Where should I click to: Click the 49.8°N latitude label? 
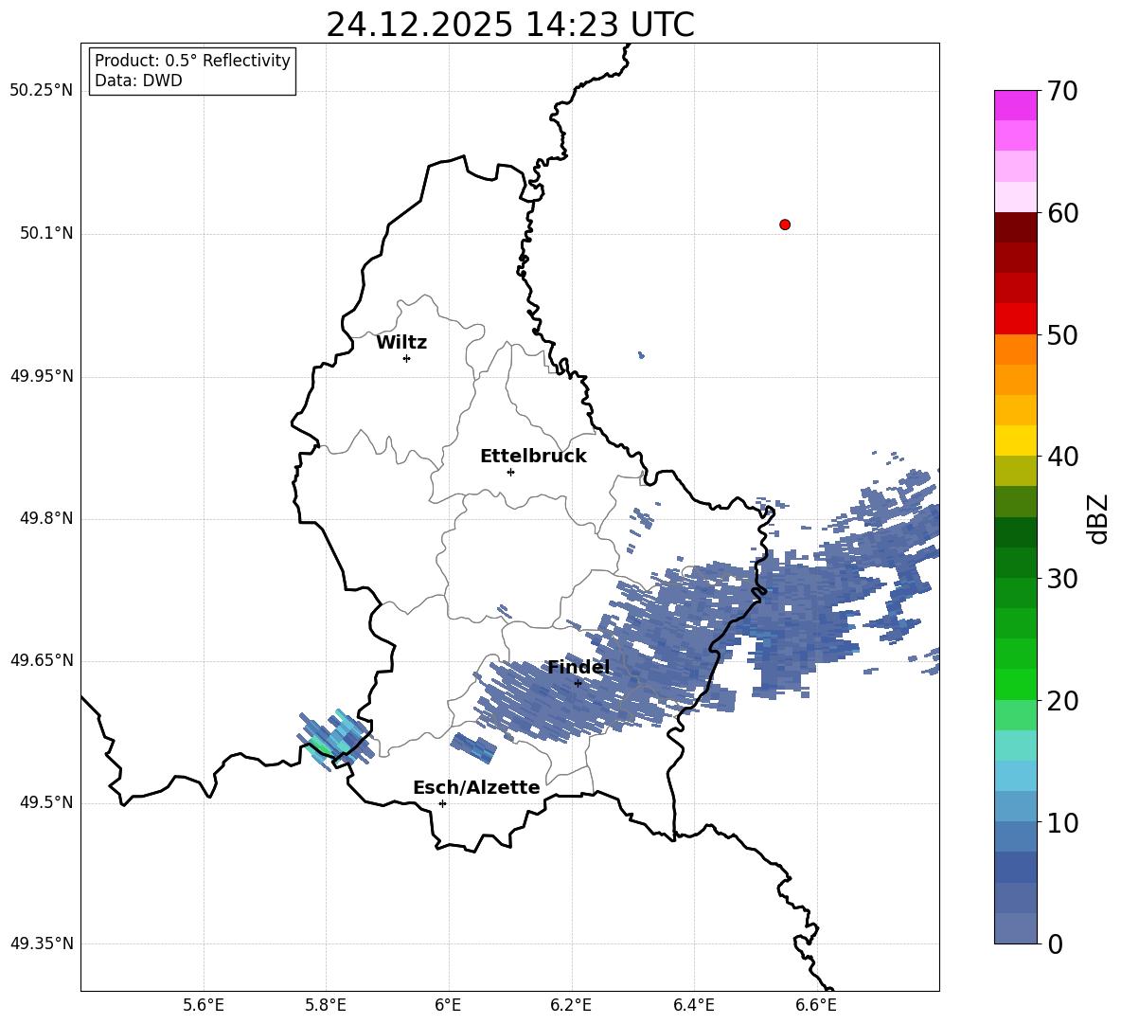click(46, 518)
